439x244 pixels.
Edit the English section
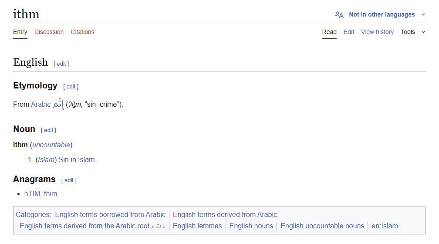click(x=61, y=64)
